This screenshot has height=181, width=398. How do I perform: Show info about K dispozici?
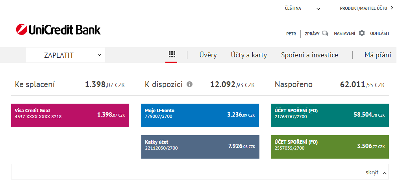[189, 84]
